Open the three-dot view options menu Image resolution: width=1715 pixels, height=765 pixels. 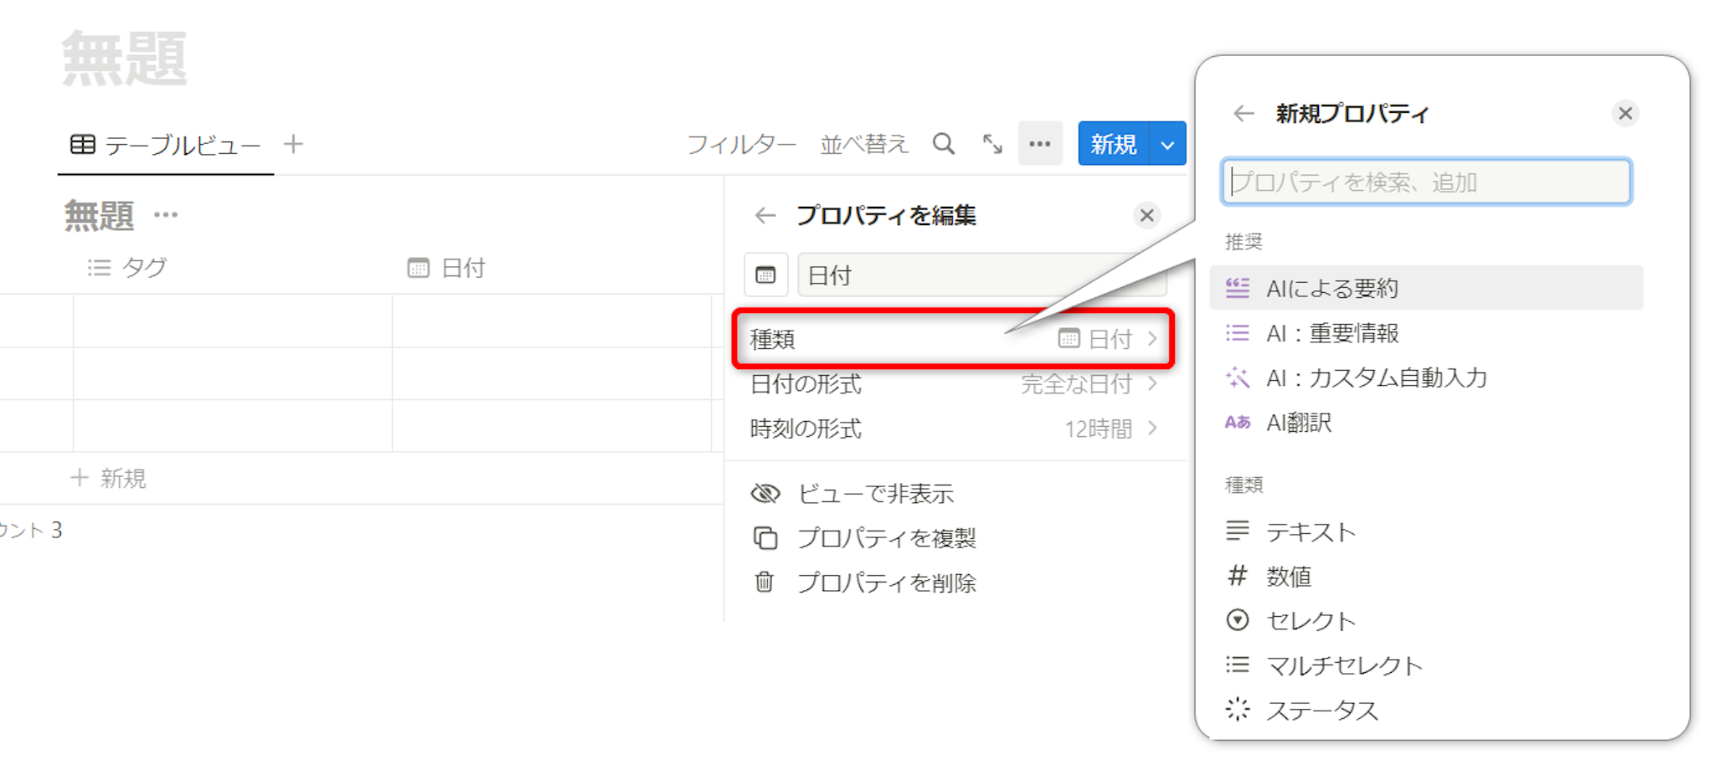(x=1040, y=144)
